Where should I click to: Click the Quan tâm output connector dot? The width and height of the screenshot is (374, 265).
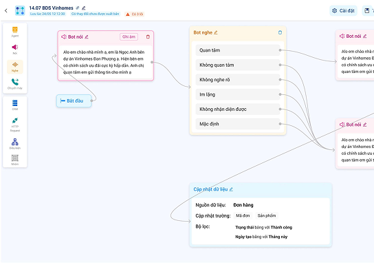click(280, 50)
